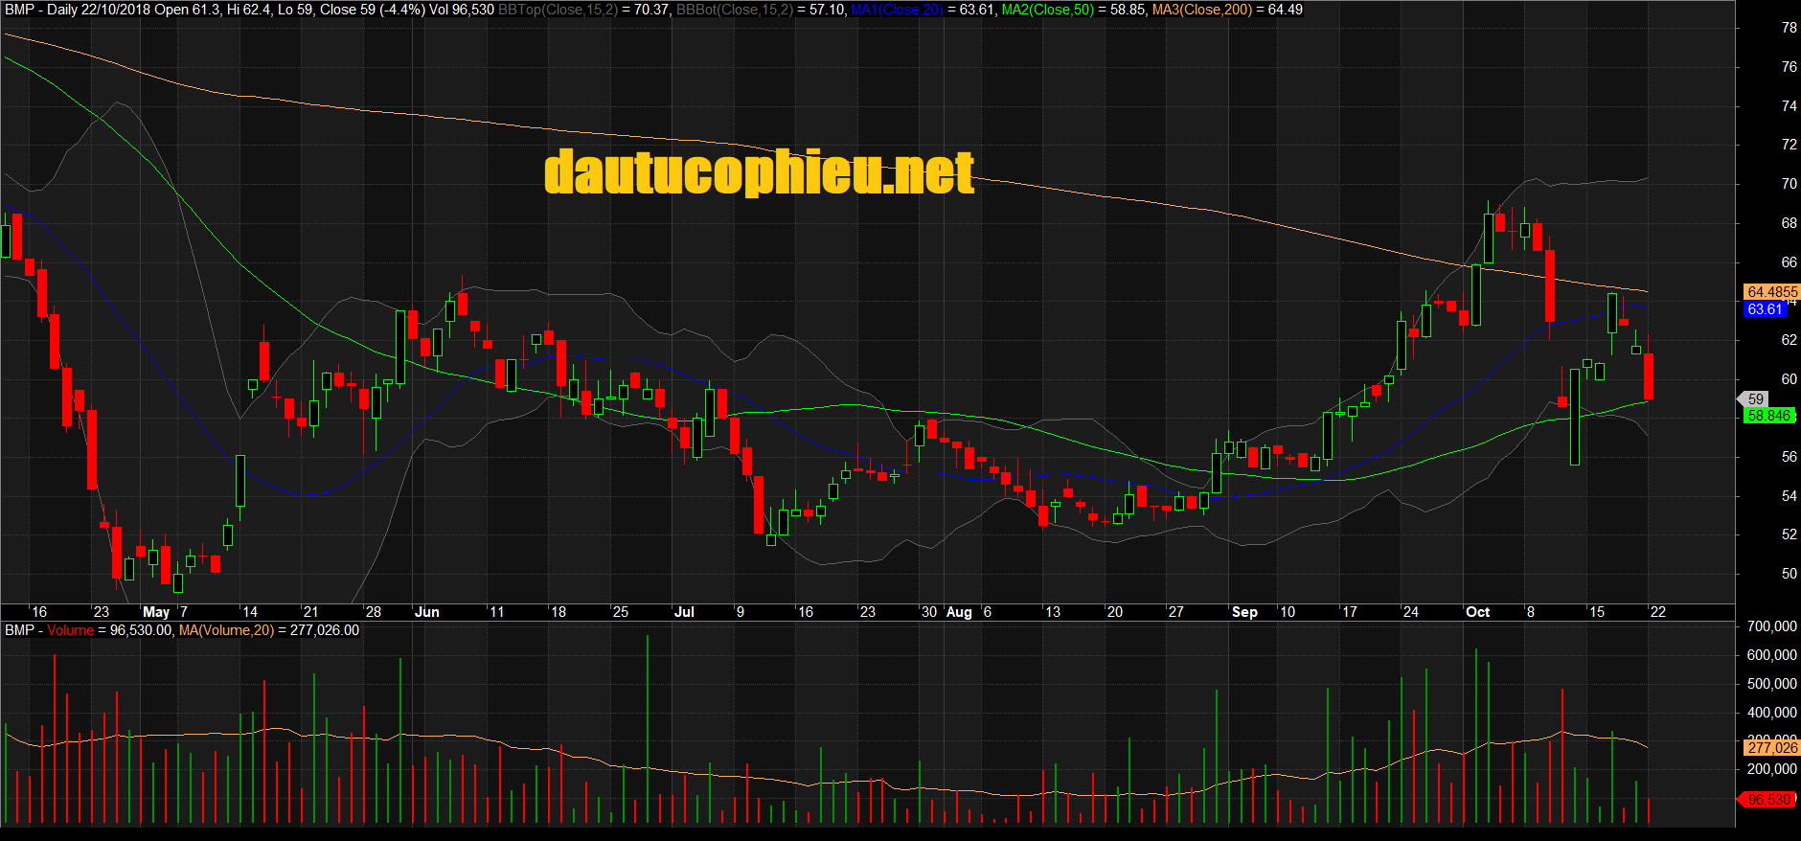The height and width of the screenshot is (841, 1801).
Task: Click the May month label on time axis
Action: coord(156,612)
